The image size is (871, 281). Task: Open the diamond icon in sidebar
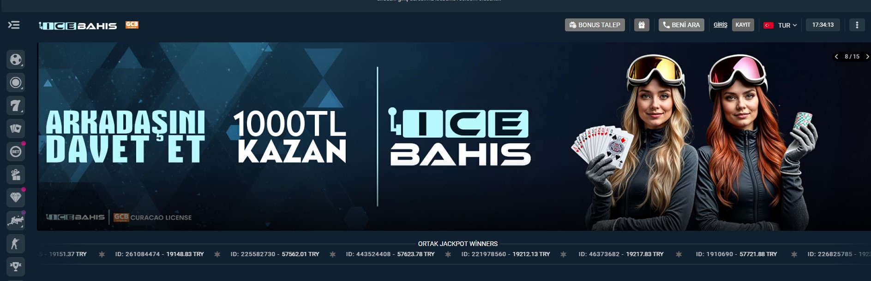coord(16,198)
